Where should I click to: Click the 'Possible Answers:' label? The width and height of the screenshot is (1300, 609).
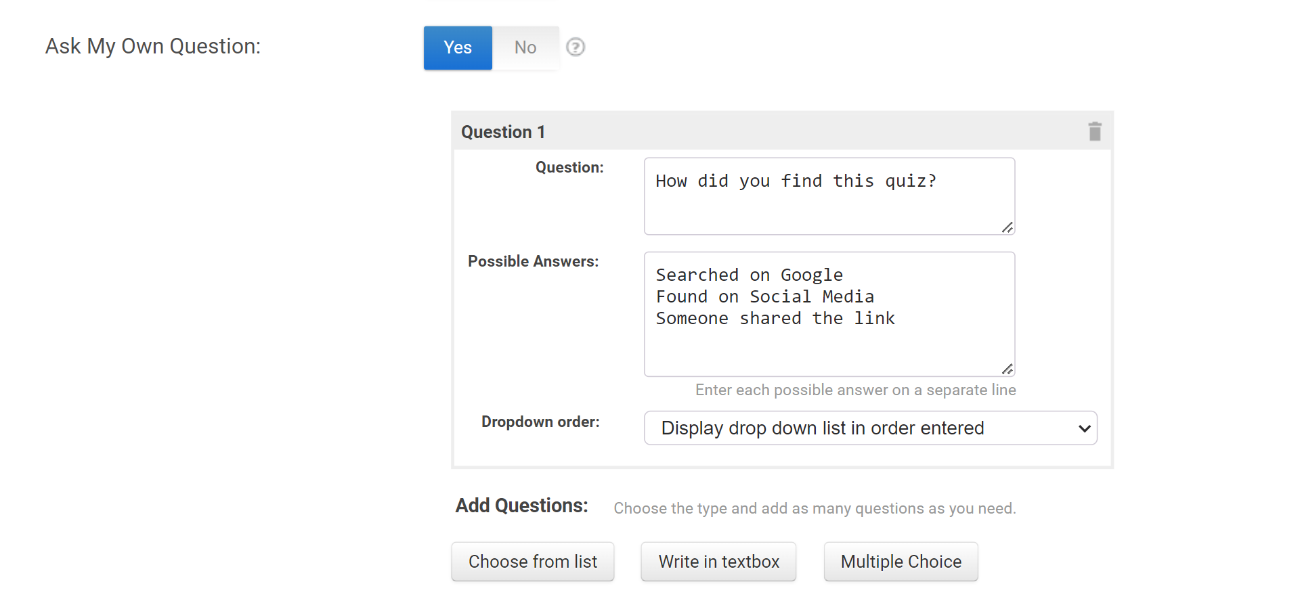[533, 261]
